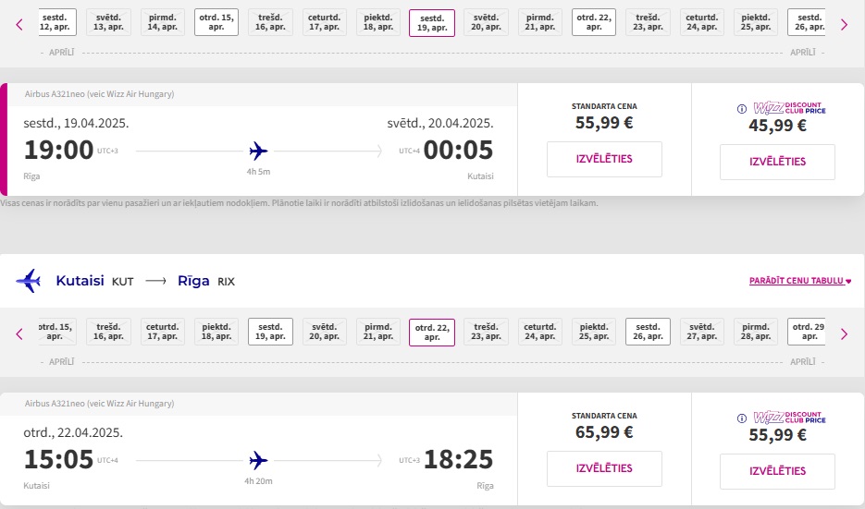Go to next dates in outbound date strip
The image size is (865, 509).
tap(844, 24)
